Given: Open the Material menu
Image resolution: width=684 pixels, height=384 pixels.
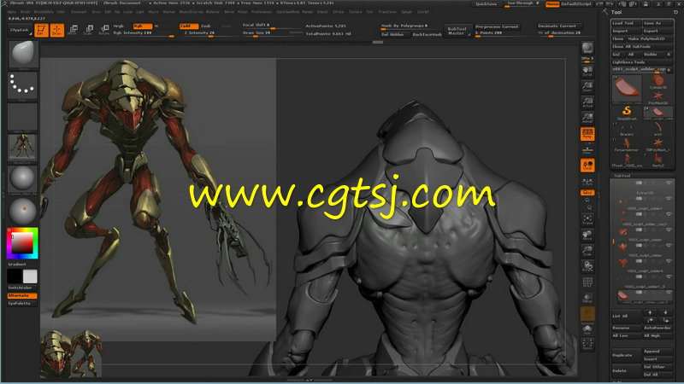Looking at the screenshot, I should pyautogui.click(x=212, y=12).
